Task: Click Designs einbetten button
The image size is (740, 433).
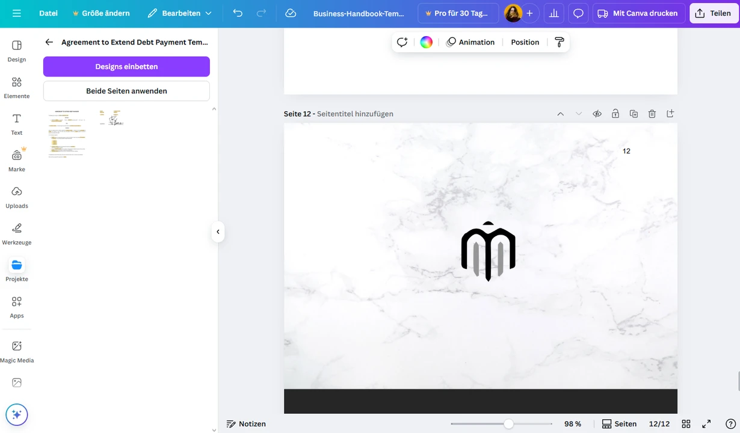Action: (126, 67)
